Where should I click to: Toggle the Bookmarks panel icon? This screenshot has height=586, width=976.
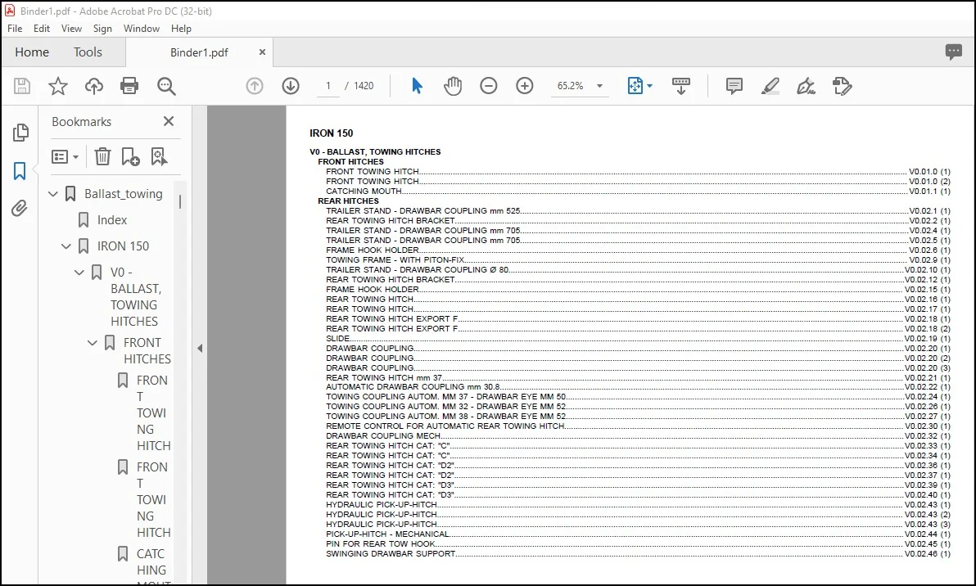click(x=20, y=170)
